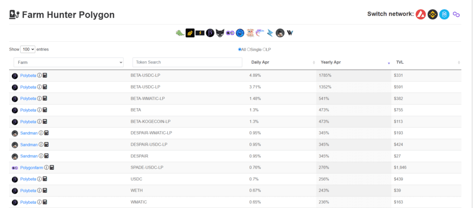Expand the Farm filter dropdown
Screen dimensions: 473x208
[69, 62]
